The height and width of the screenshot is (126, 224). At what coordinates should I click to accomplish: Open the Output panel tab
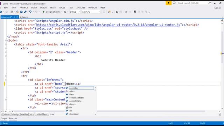point(4,118)
